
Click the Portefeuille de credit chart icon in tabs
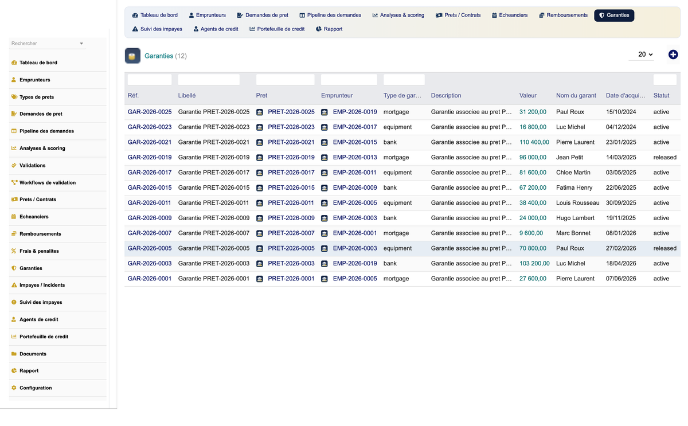(252, 29)
